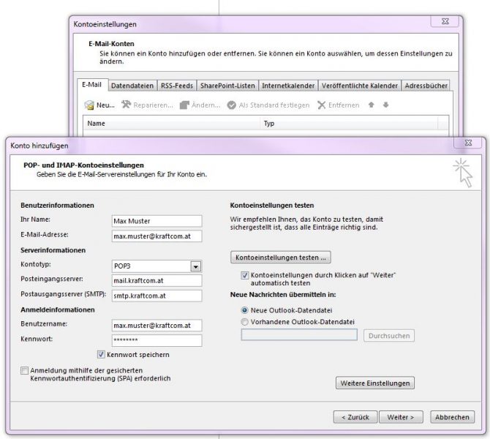
Task: Click the Entfernen remove X icon
Action: pyautogui.click(x=322, y=105)
